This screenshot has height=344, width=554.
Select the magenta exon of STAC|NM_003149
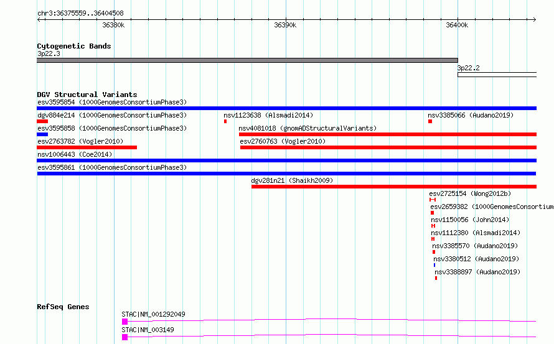coord(124,337)
